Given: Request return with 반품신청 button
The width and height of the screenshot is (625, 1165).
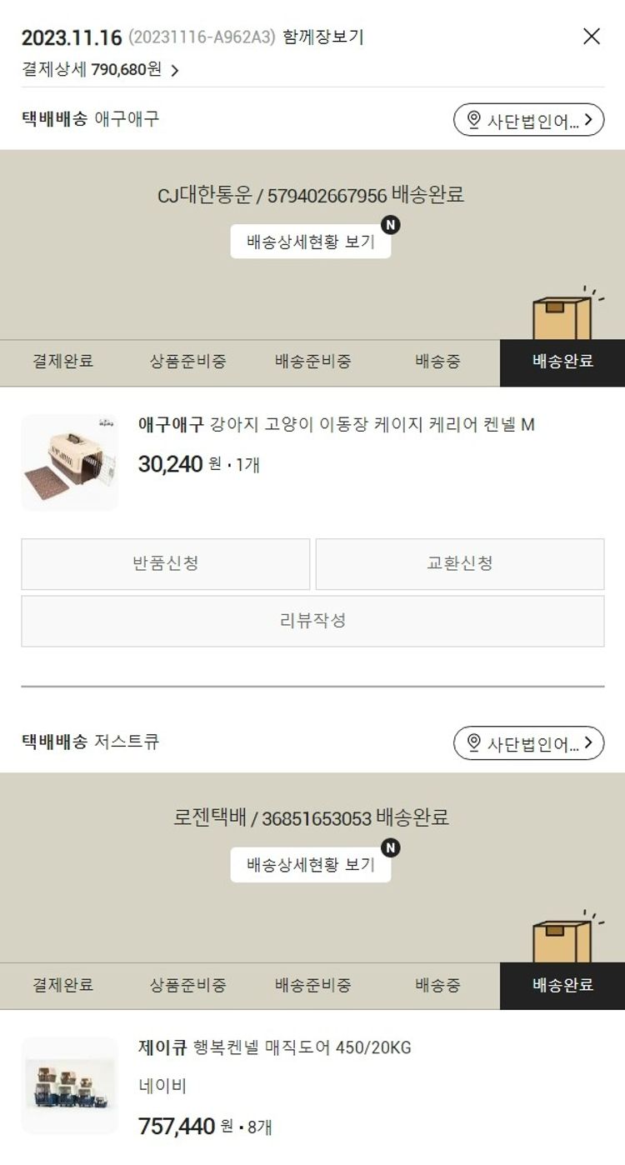Looking at the screenshot, I should click(x=166, y=563).
